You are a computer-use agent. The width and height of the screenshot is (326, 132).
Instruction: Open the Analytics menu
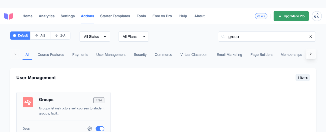coord(47,16)
